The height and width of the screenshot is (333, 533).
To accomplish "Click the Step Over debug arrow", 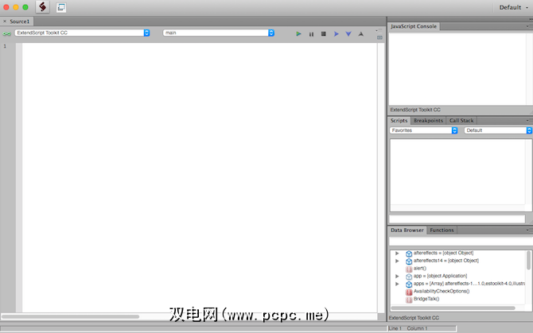I will 337,33.
